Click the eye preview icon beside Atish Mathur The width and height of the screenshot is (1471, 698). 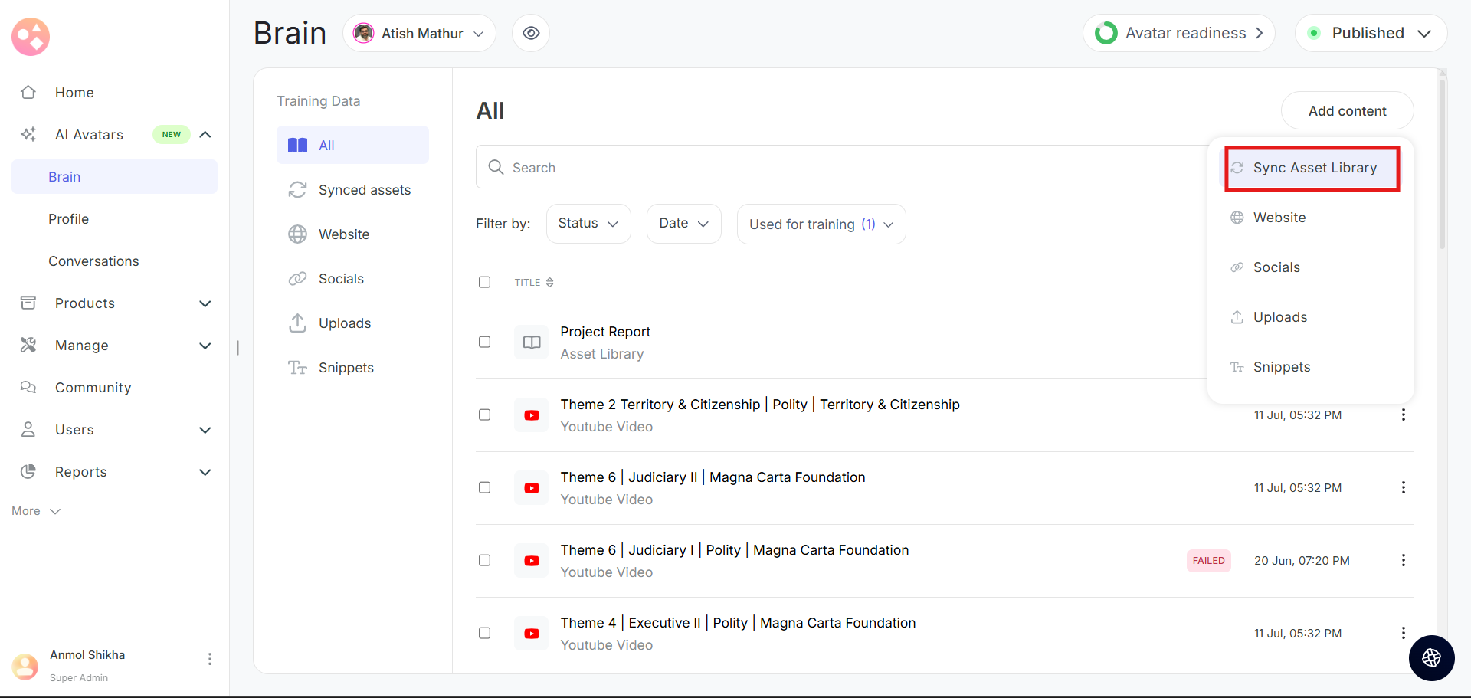point(531,33)
